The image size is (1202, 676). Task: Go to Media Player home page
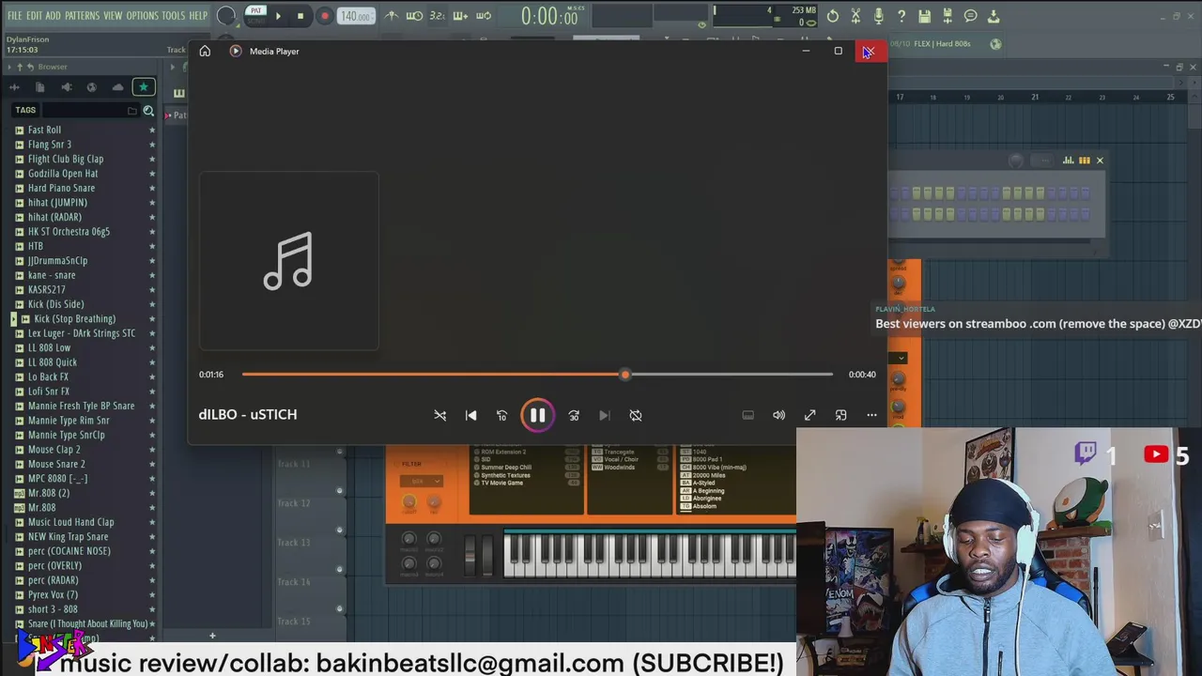click(205, 51)
